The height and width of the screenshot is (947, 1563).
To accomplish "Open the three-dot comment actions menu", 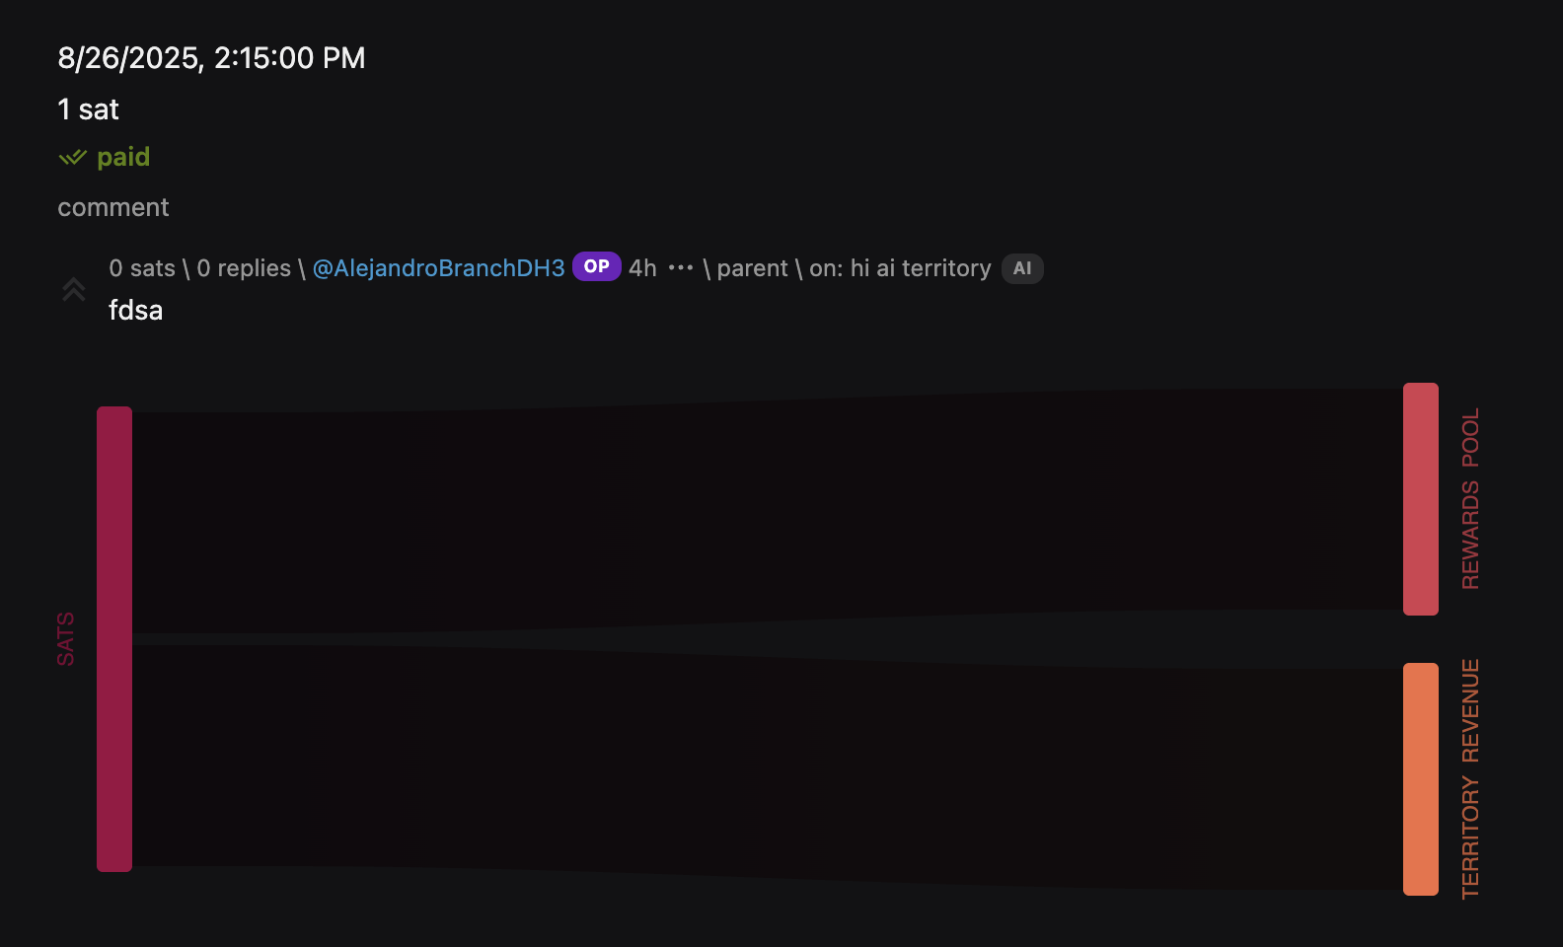I will (681, 268).
